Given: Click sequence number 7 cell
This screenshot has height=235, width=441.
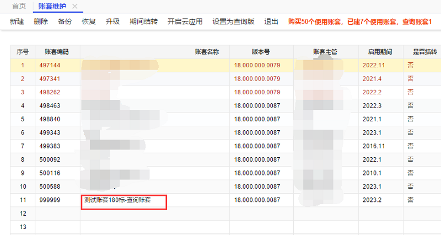Looking at the screenshot, I should [23, 146].
